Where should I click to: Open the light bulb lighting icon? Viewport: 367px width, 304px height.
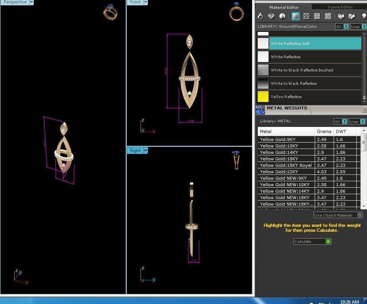pyautogui.click(x=364, y=16)
